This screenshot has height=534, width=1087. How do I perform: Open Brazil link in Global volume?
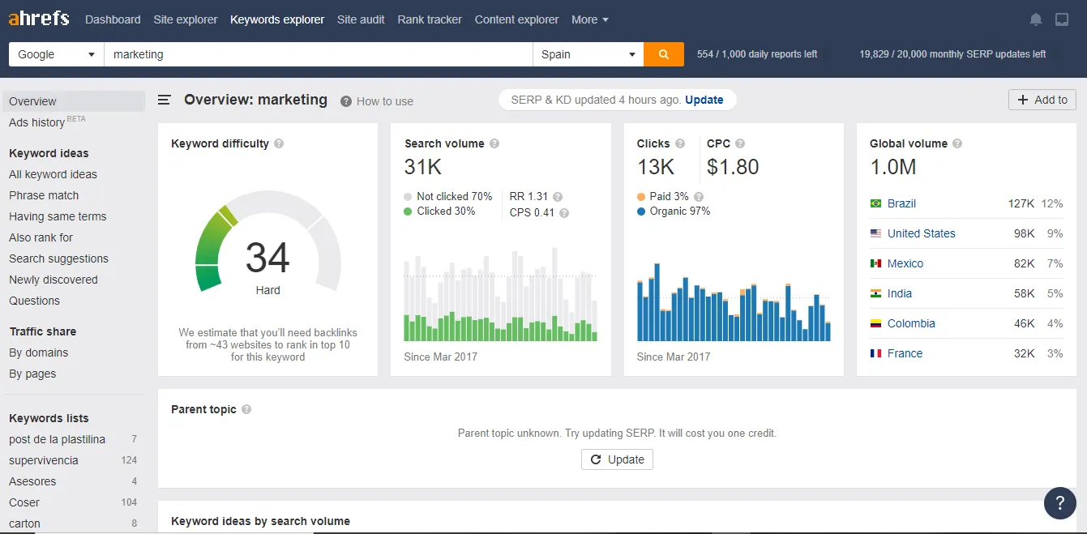[x=901, y=203]
